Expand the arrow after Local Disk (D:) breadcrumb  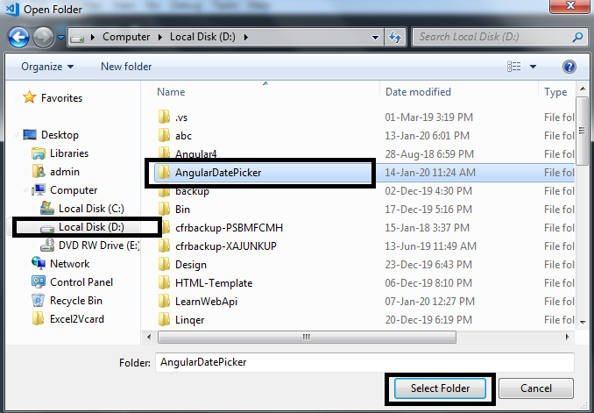[246, 37]
